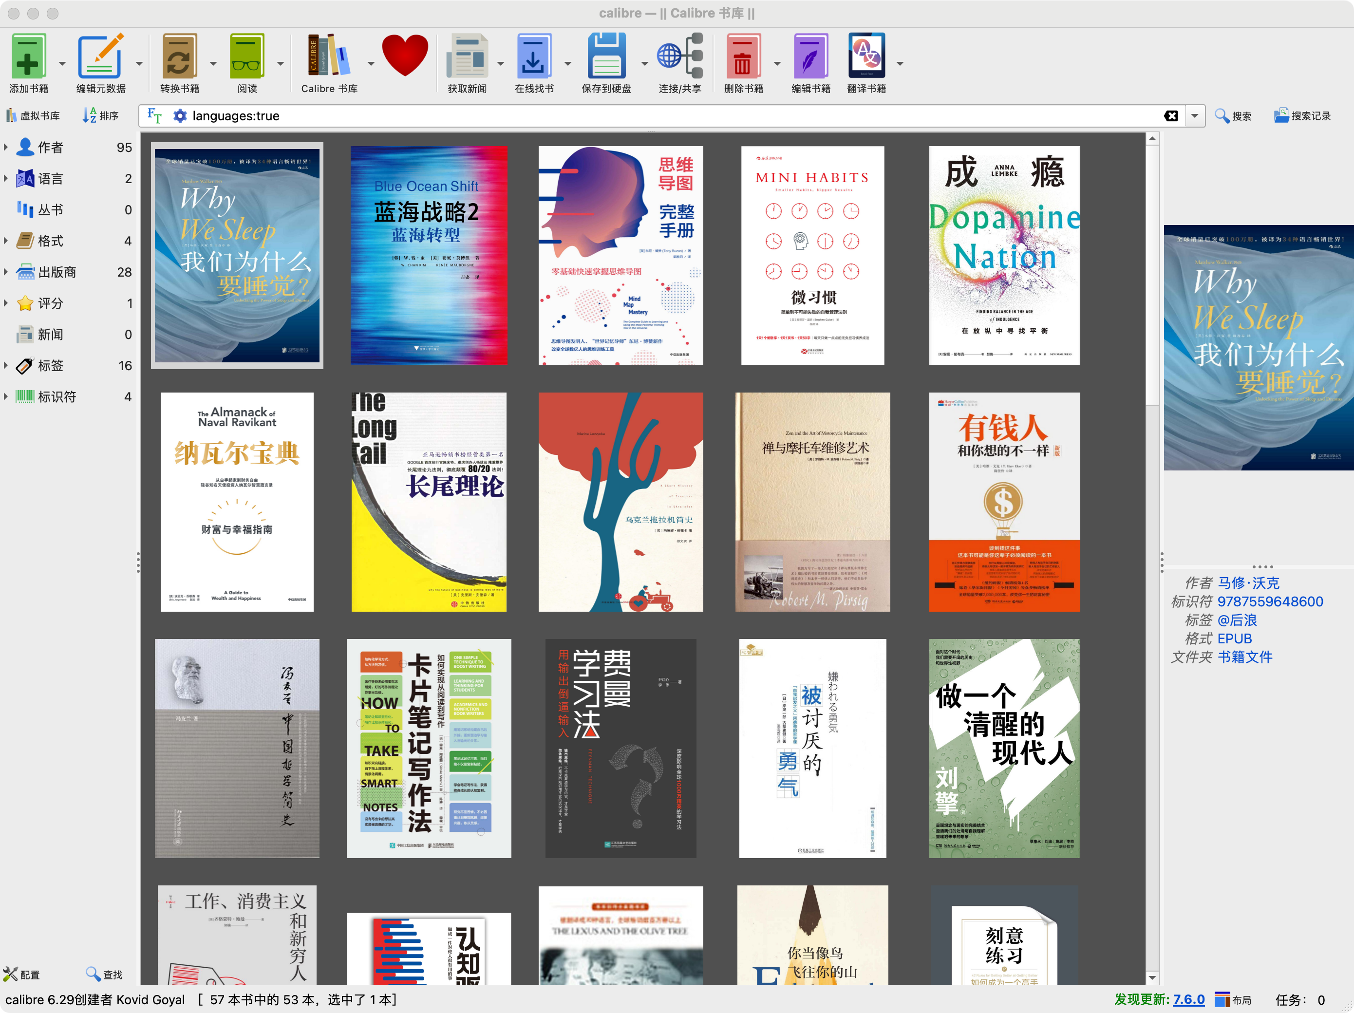Expand the Publisher (出版商) category
1354x1013 pixels.
coord(5,272)
